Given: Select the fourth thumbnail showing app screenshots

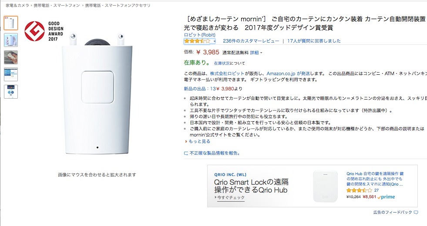Looking at the screenshot, I should point(11,74).
